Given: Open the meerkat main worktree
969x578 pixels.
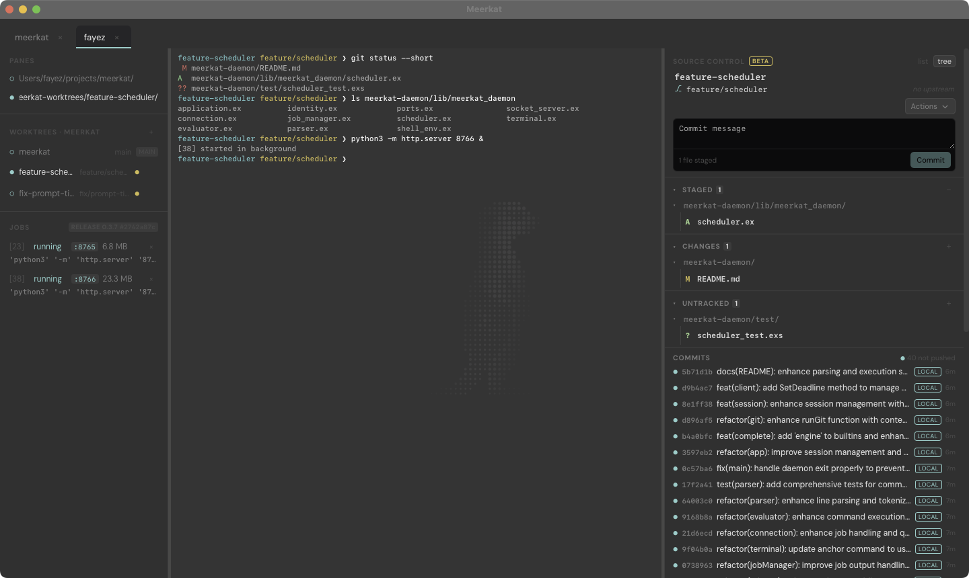Looking at the screenshot, I should (84, 153).
